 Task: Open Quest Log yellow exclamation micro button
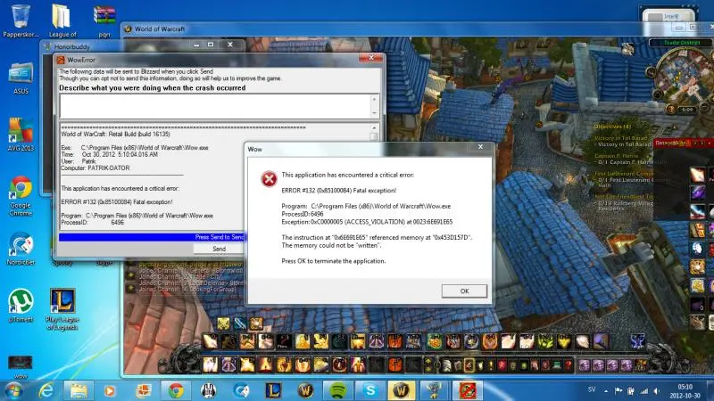point(490,365)
